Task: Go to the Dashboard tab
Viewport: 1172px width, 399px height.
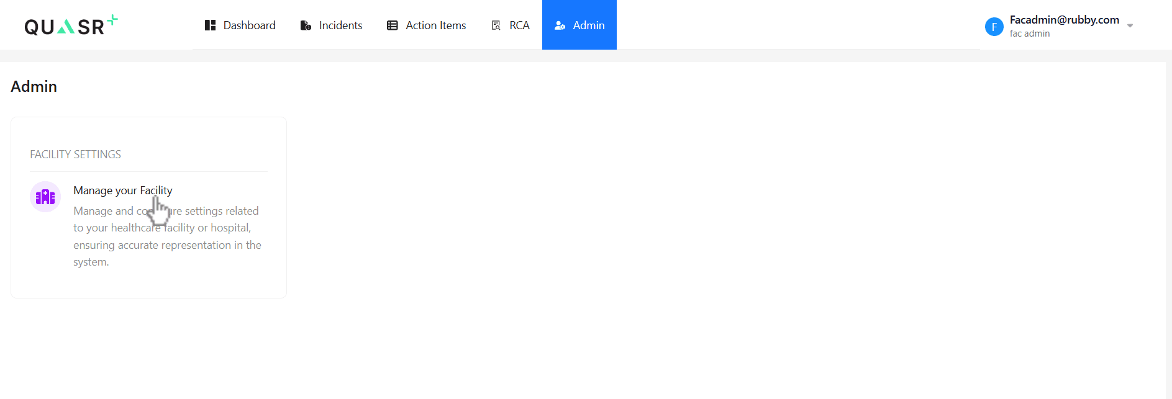Action: 249,25
